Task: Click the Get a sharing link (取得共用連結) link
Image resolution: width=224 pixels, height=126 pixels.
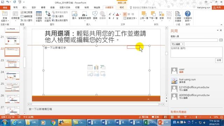Action: (178, 112)
